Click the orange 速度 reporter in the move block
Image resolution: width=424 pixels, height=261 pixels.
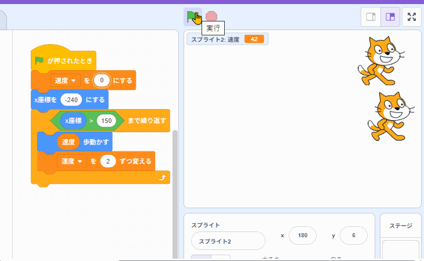click(x=68, y=142)
